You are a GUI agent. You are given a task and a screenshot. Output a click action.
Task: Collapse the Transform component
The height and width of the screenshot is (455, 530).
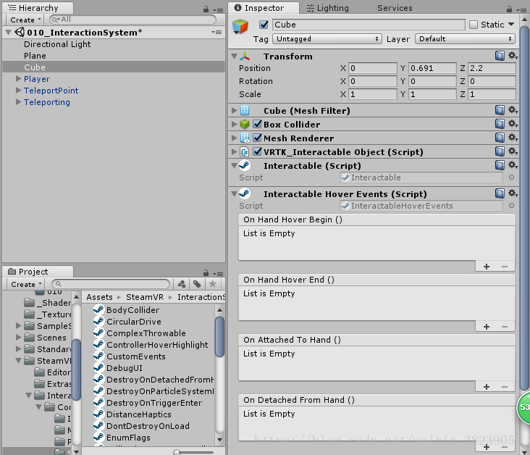[235, 57]
